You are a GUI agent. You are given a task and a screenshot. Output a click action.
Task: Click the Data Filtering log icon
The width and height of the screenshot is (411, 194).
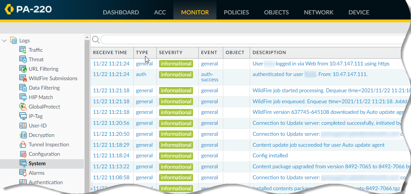click(x=23, y=88)
